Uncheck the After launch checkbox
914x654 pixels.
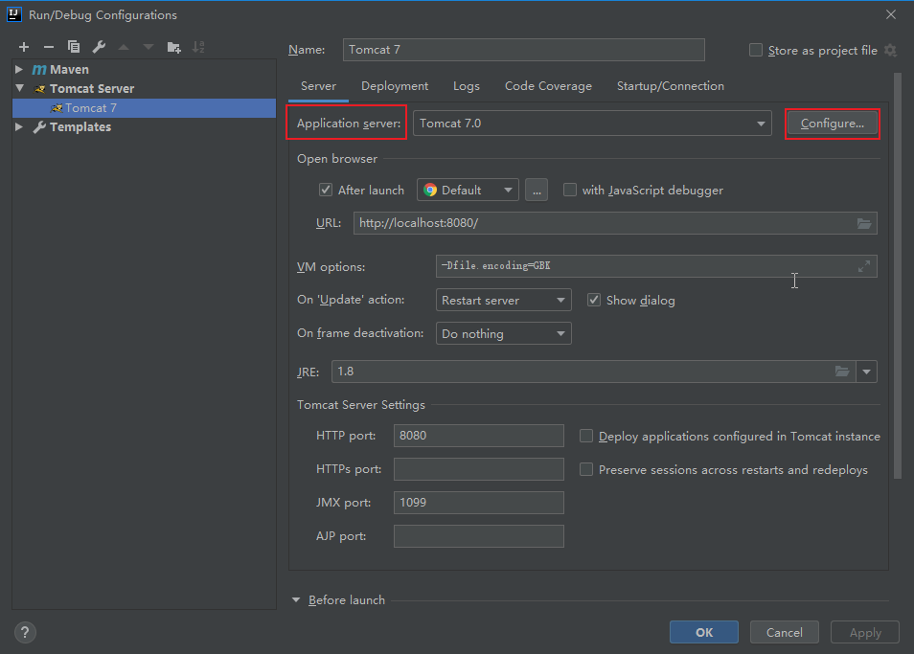[326, 191]
